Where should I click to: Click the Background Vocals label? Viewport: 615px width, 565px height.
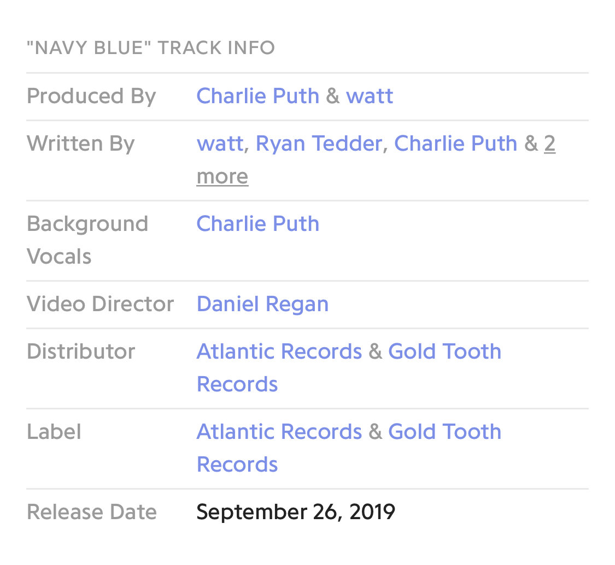coord(87,240)
